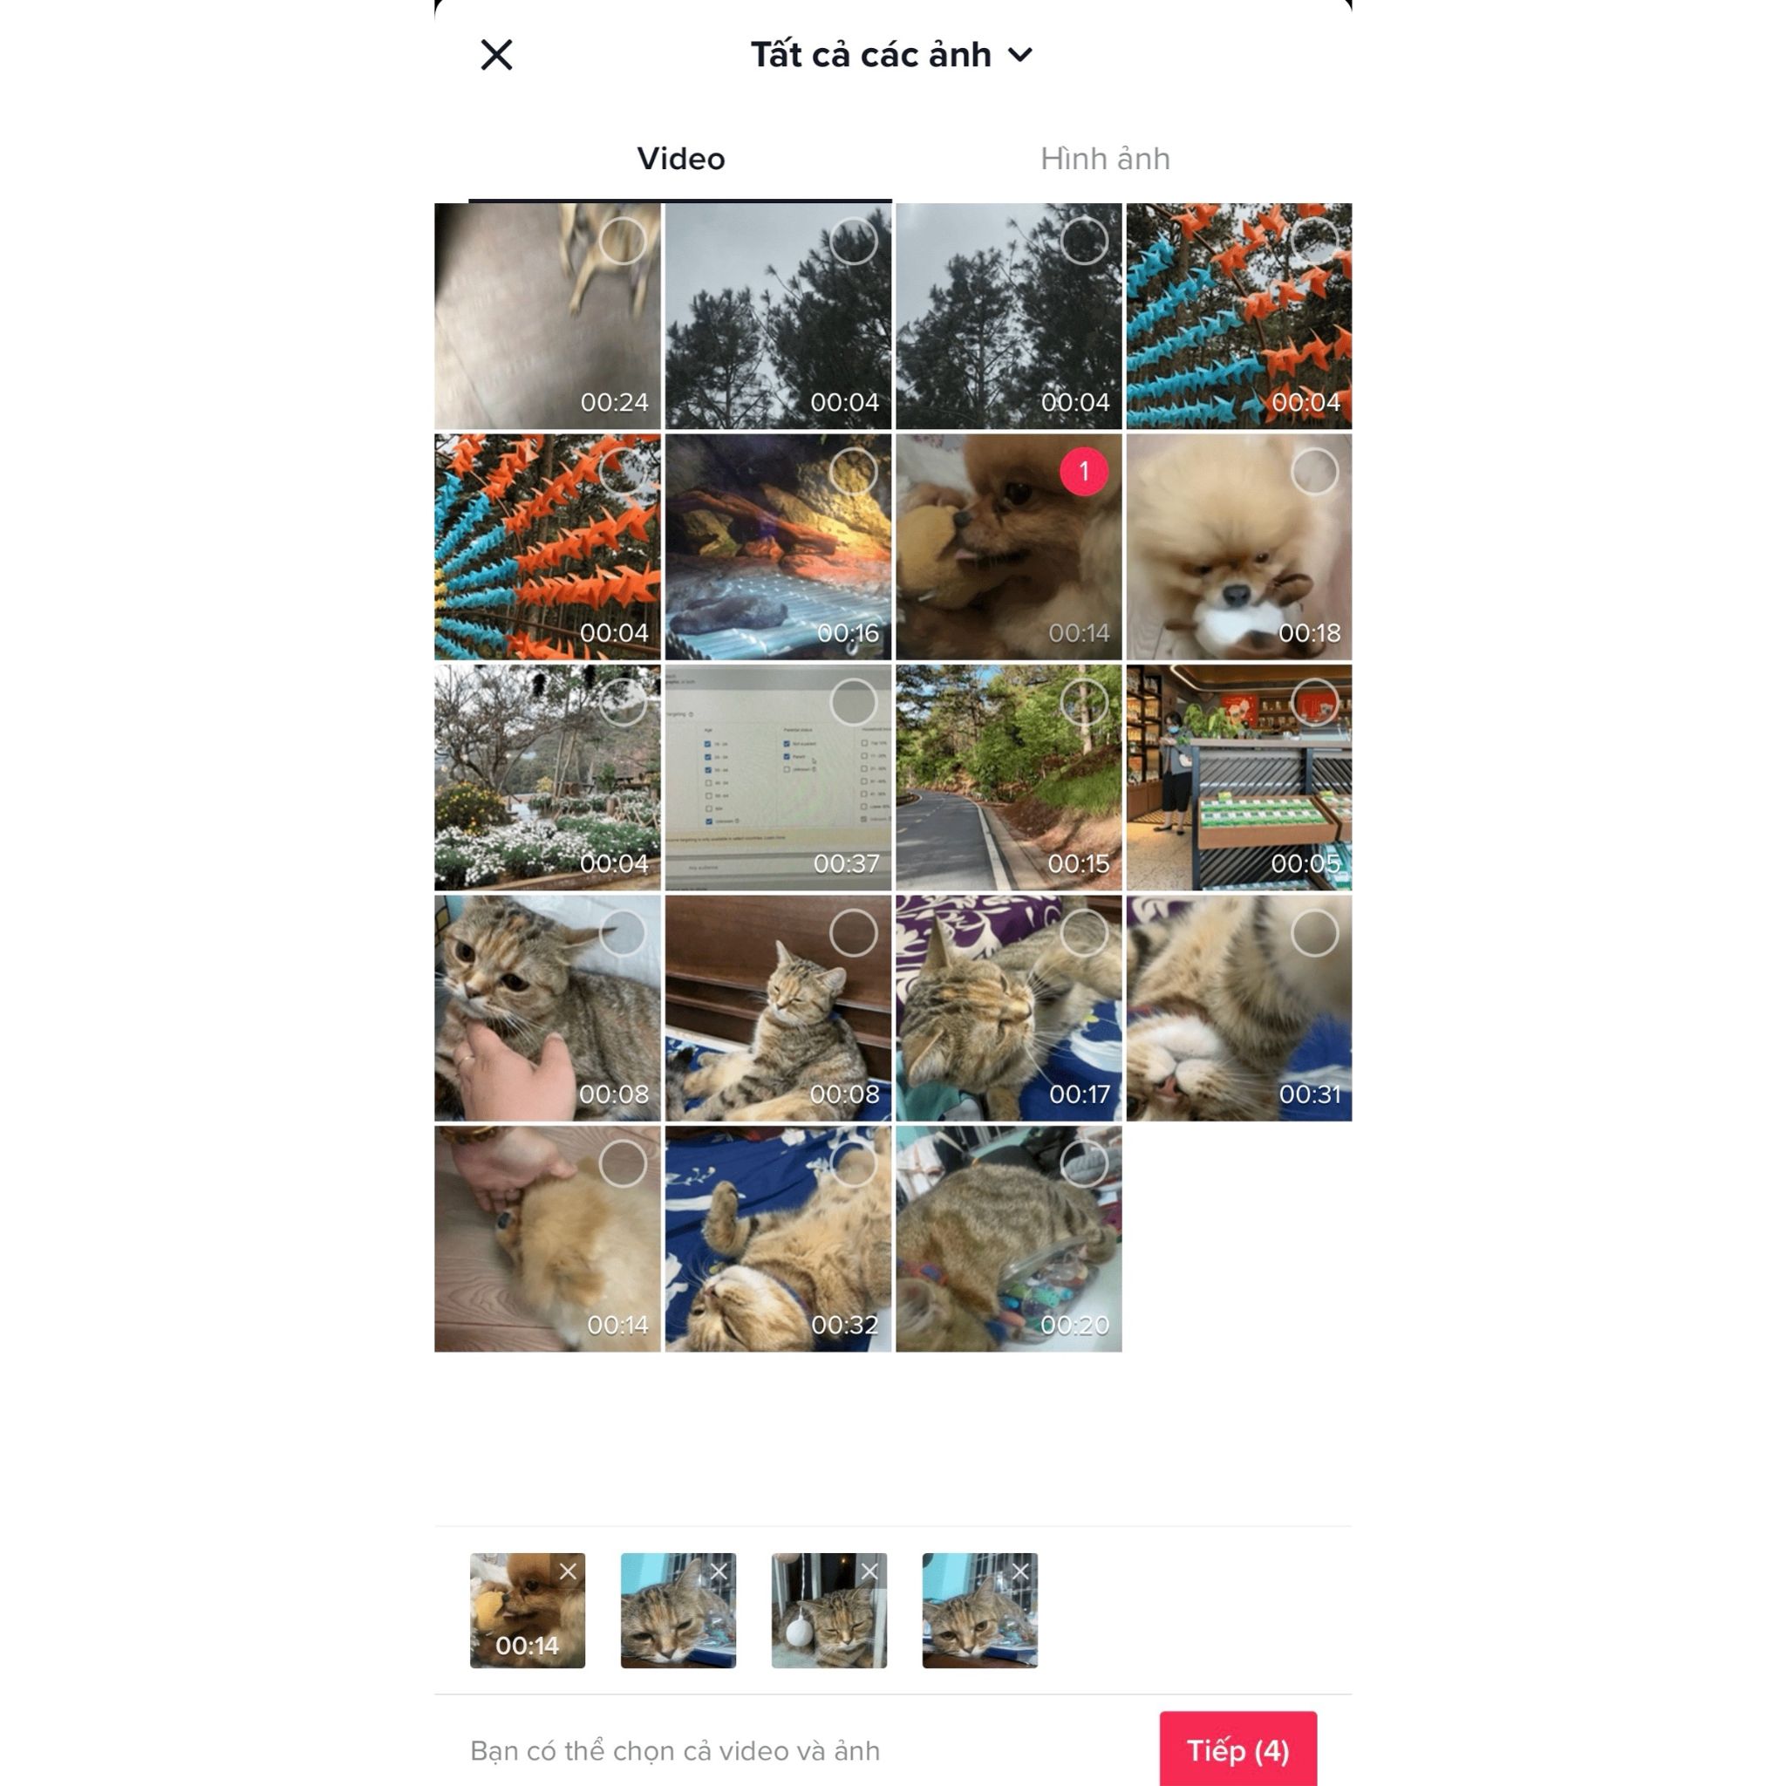Click badge number 1 on selected video
The width and height of the screenshot is (1786, 1786).
click(x=1081, y=471)
